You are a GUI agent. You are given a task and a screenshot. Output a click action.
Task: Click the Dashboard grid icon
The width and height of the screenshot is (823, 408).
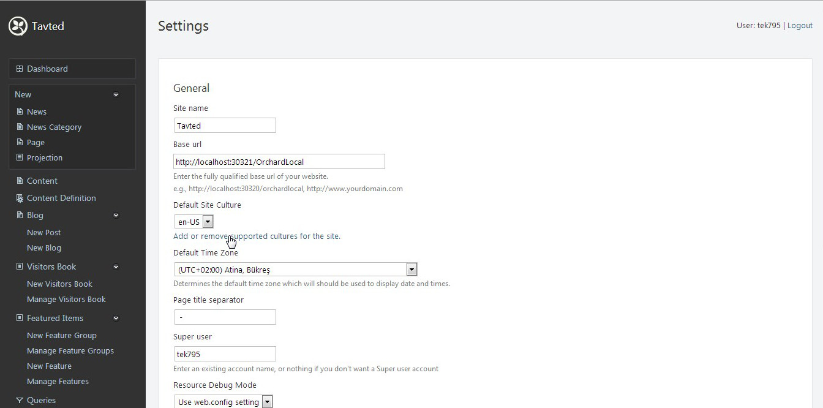point(20,69)
